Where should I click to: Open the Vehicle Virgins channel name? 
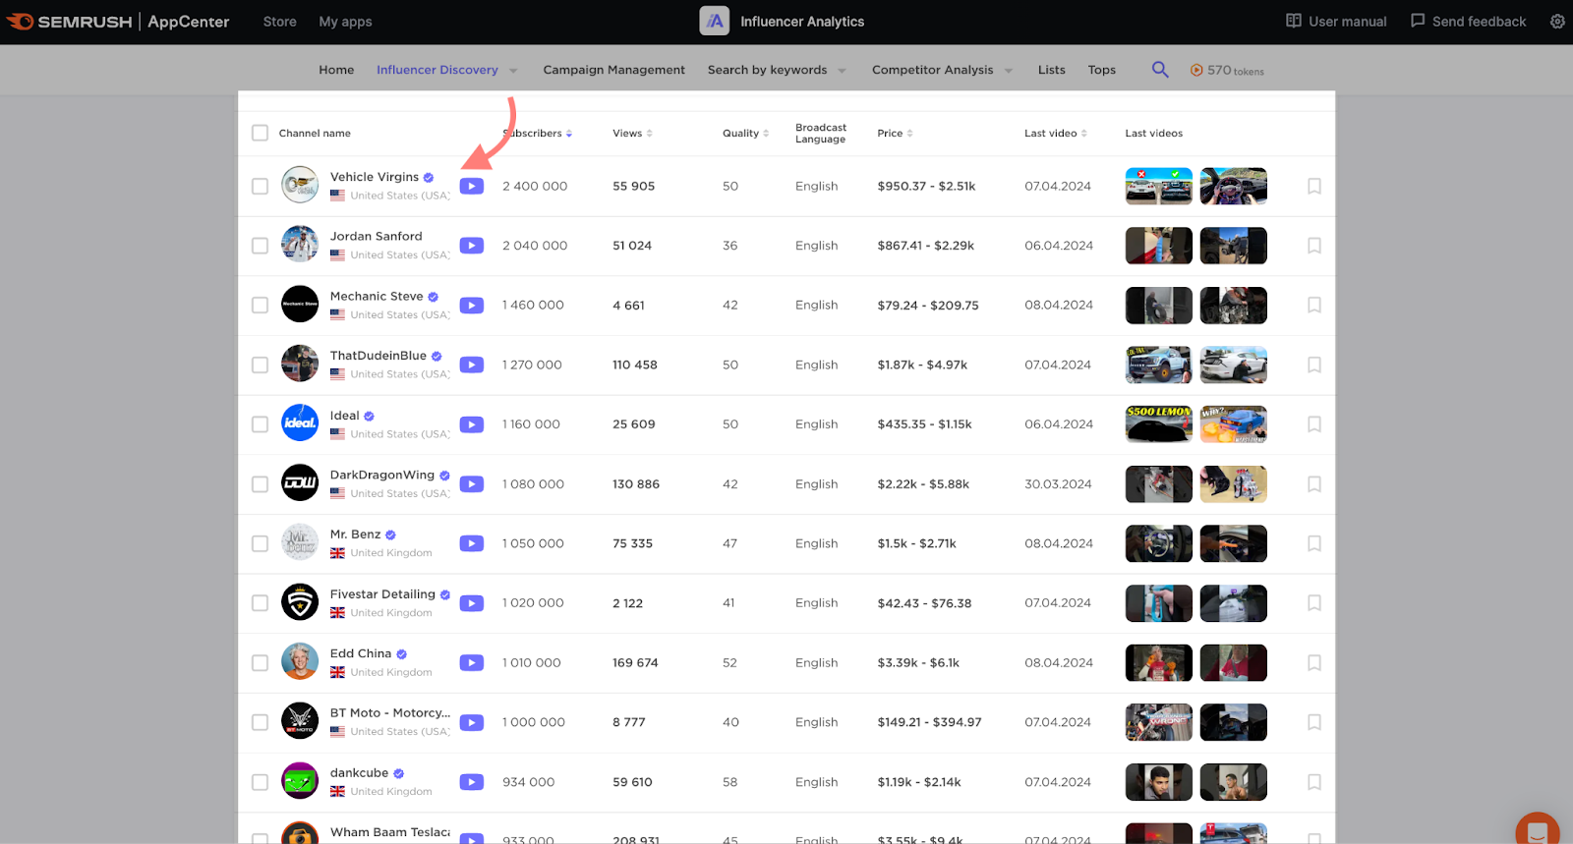click(375, 177)
